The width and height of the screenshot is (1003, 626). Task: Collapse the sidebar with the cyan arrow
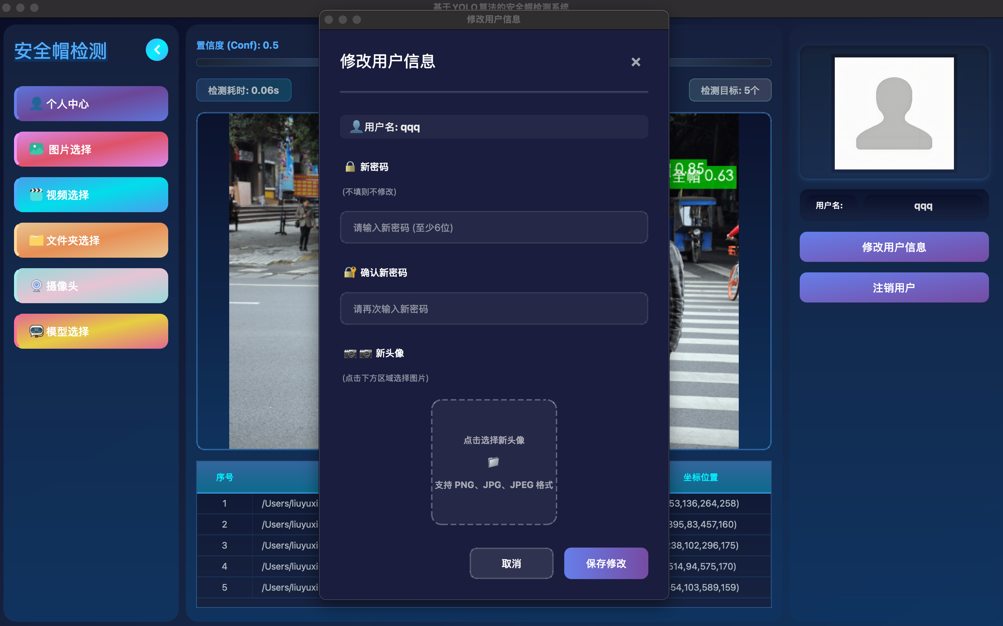coord(157,50)
